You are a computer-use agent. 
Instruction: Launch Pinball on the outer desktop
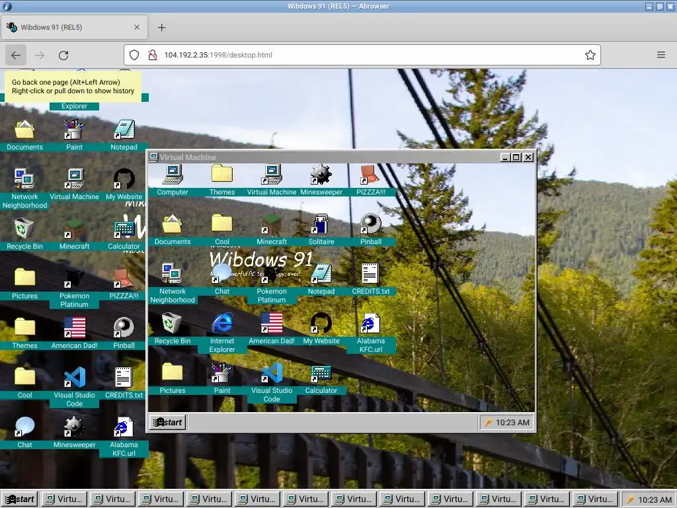(124, 333)
